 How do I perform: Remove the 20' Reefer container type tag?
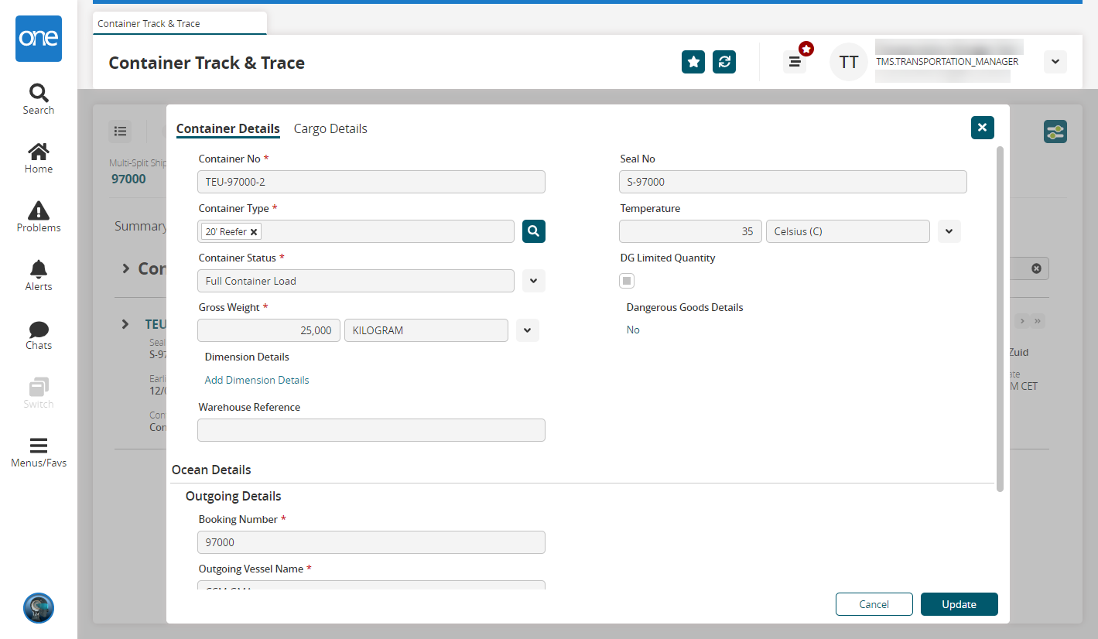click(254, 232)
